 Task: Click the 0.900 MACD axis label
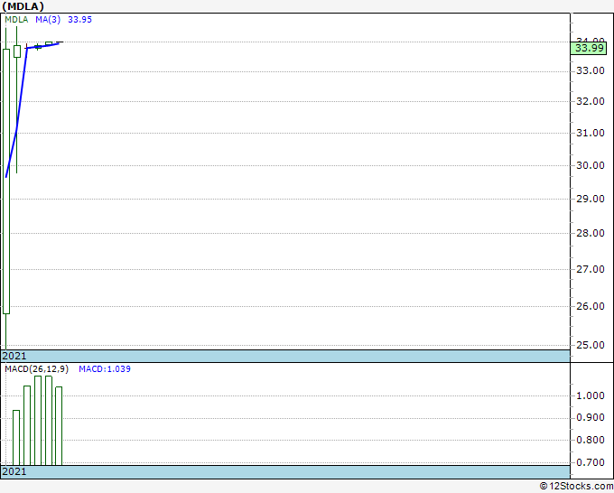[591, 417]
